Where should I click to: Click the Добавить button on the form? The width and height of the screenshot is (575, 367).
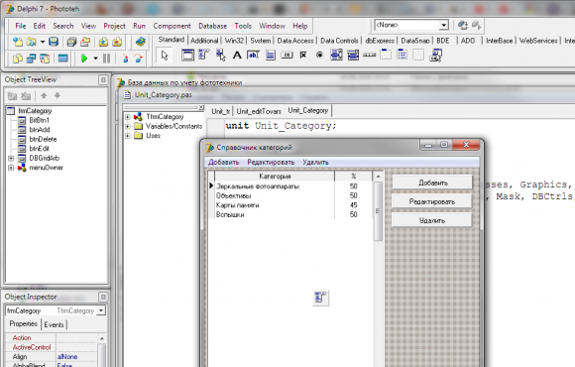click(432, 183)
